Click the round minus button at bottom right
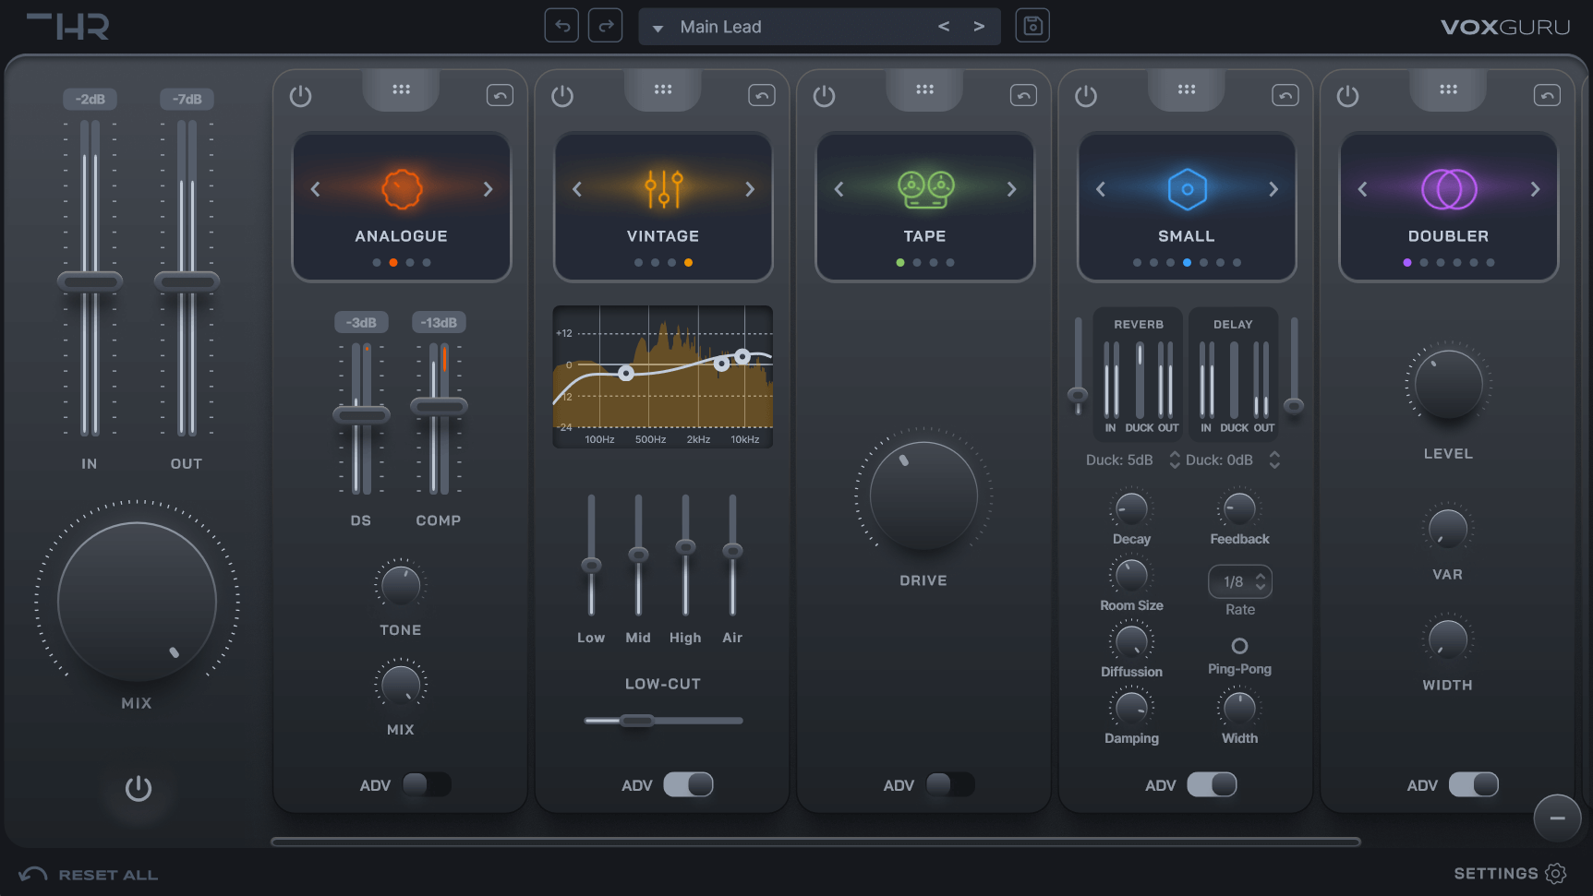The width and height of the screenshot is (1593, 896). tap(1557, 818)
